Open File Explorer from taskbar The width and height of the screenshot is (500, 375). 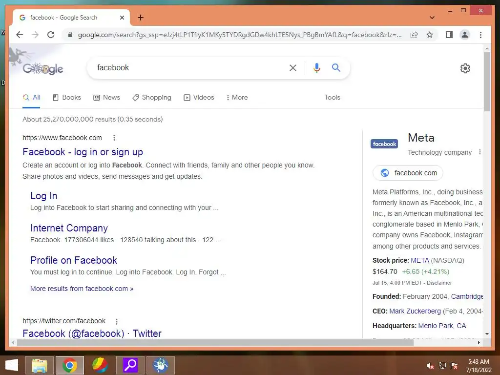coord(39,365)
